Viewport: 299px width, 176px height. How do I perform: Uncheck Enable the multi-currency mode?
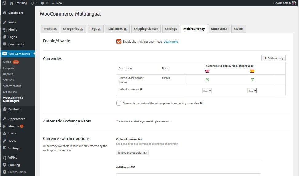click(x=119, y=42)
